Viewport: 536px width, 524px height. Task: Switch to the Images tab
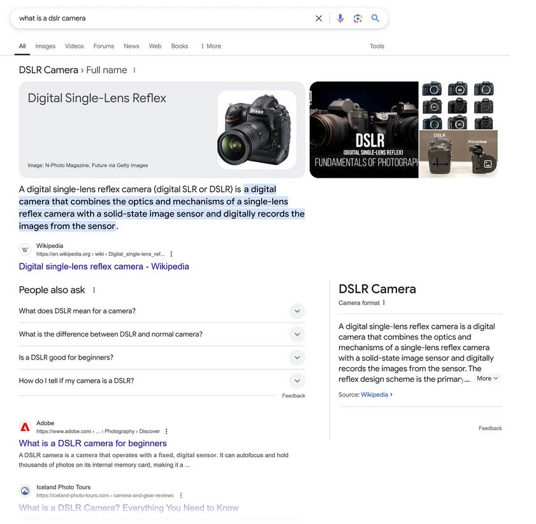[x=45, y=46]
